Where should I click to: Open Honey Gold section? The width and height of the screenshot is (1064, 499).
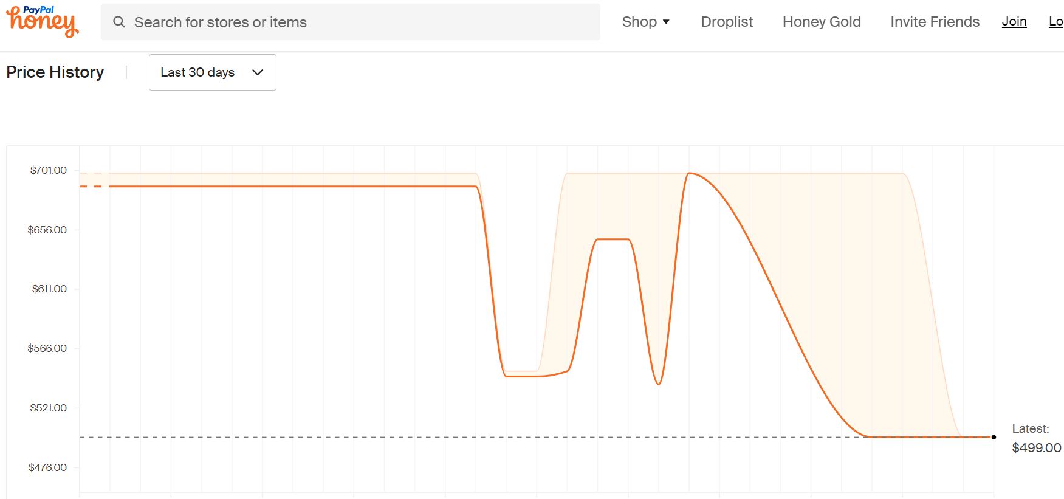(822, 22)
